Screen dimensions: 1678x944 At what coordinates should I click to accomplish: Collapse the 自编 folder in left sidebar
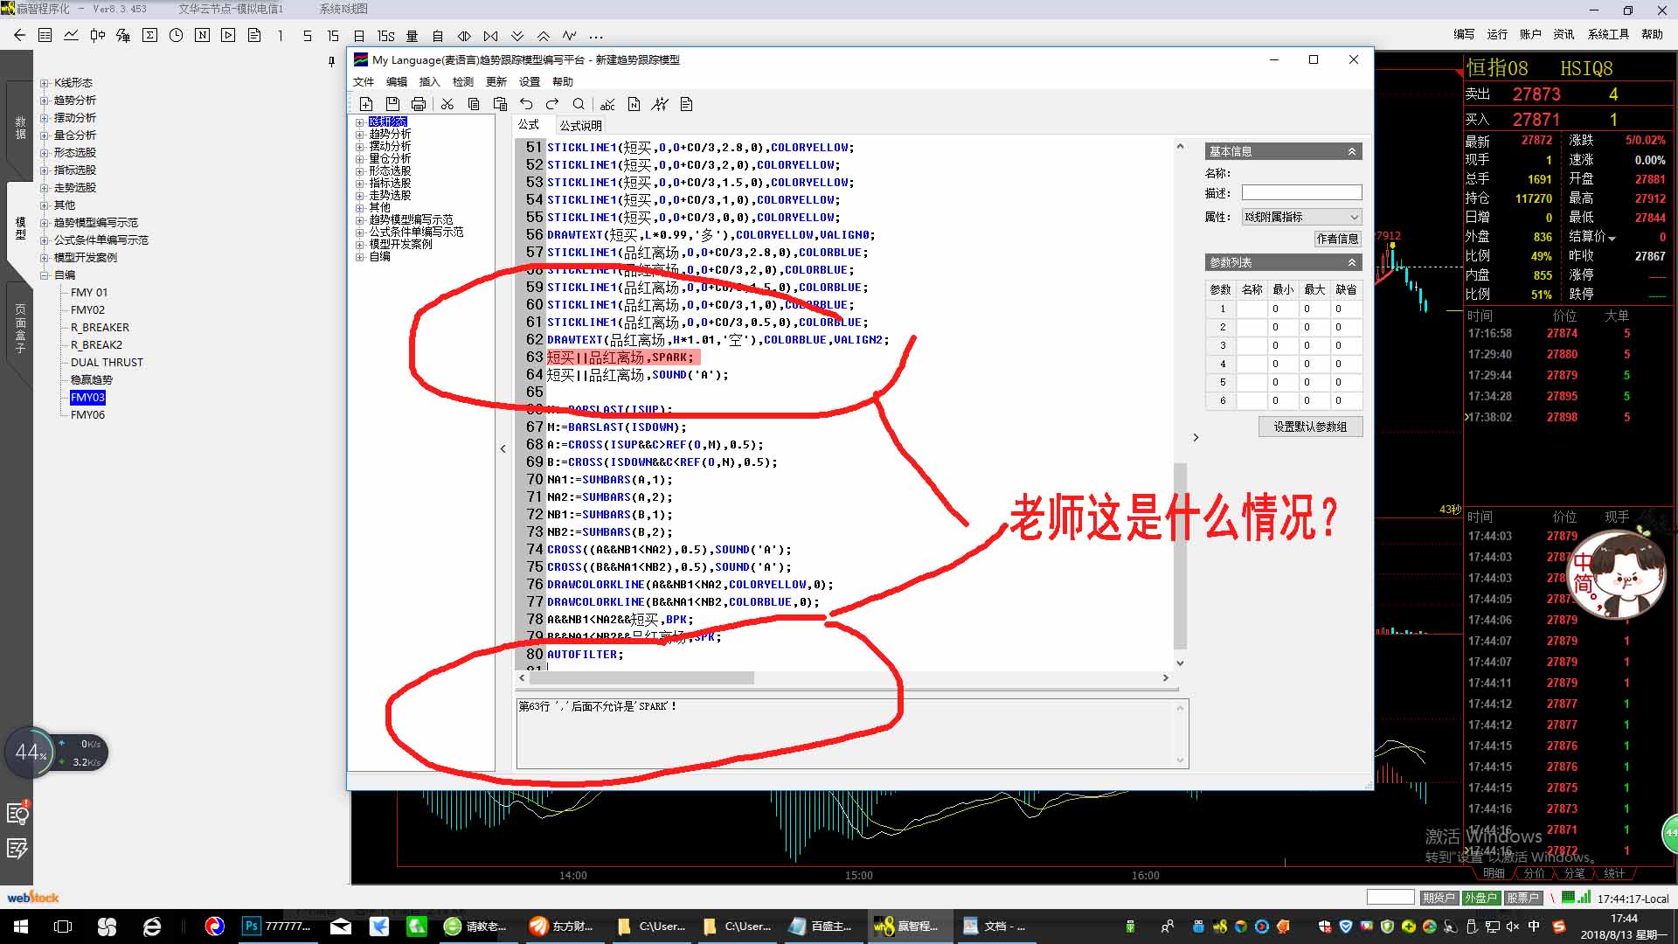(44, 275)
